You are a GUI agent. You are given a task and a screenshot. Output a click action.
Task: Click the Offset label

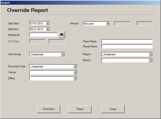point(11,78)
